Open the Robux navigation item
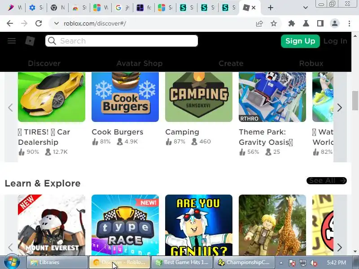Image resolution: width=359 pixels, height=269 pixels. (x=311, y=63)
